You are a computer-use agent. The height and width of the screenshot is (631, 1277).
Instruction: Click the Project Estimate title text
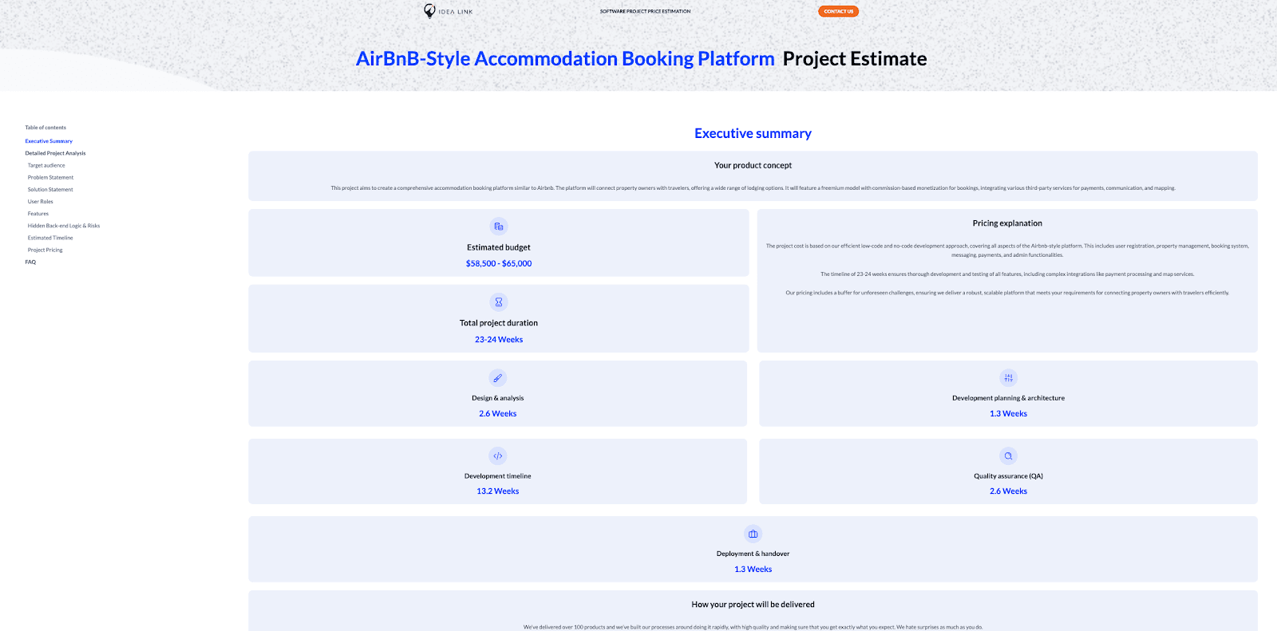click(855, 59)
